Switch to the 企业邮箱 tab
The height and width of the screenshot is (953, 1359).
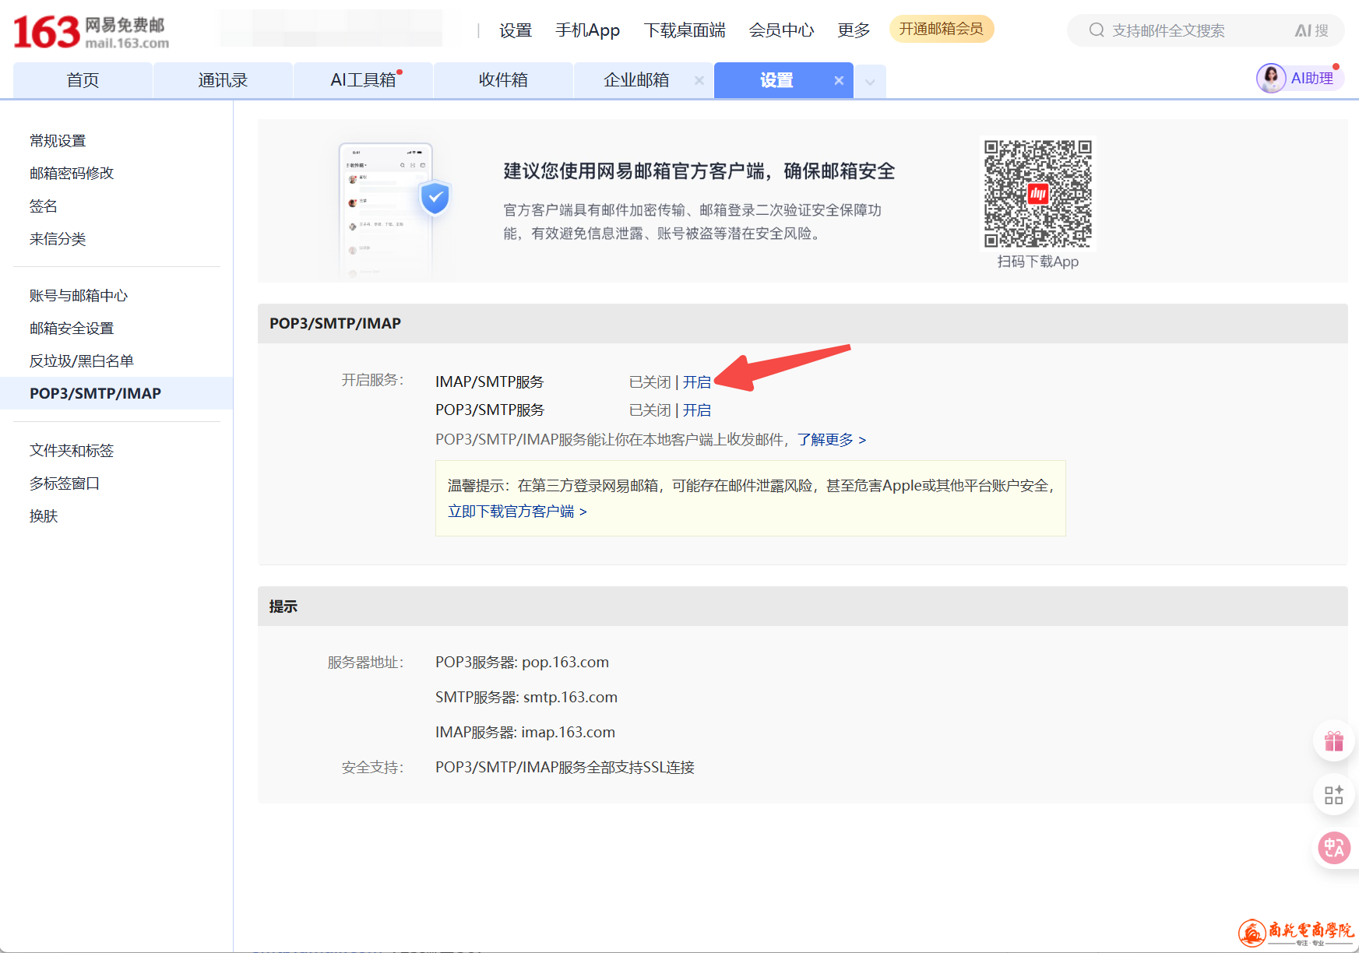point(636,80)
